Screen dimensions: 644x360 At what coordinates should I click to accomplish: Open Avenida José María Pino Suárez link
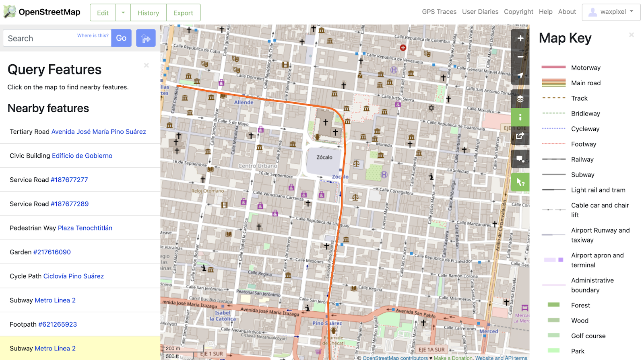click(99, 132)
